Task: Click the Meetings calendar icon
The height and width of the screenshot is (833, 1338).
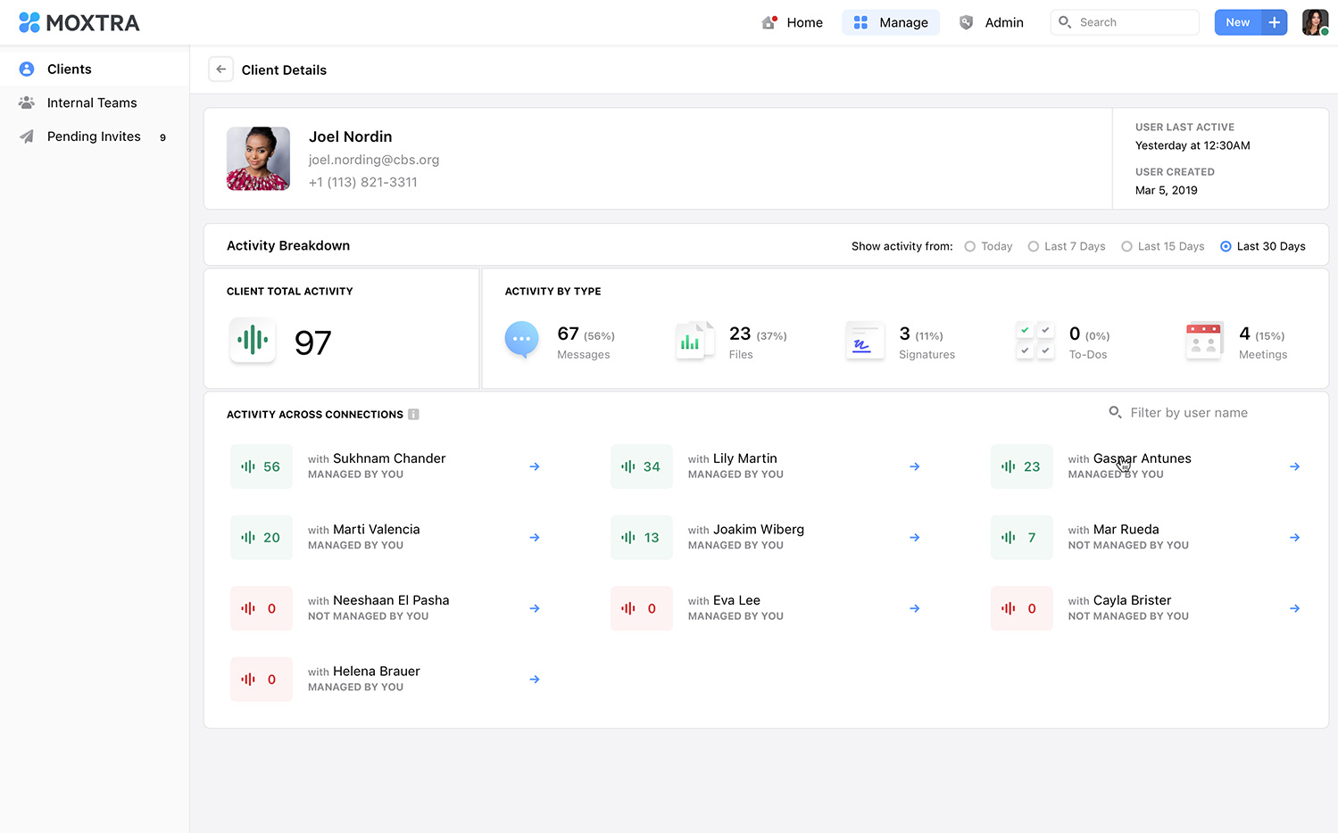Action: click(1204, 340)
